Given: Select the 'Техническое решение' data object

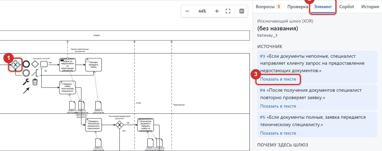Looking at the screenshot, I should click(x=160, y=143).
